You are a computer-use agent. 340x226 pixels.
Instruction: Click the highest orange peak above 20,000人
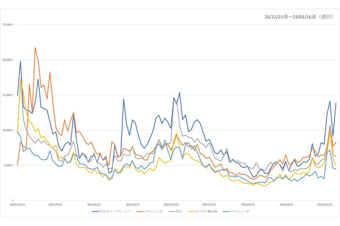(x=35, y=48)
